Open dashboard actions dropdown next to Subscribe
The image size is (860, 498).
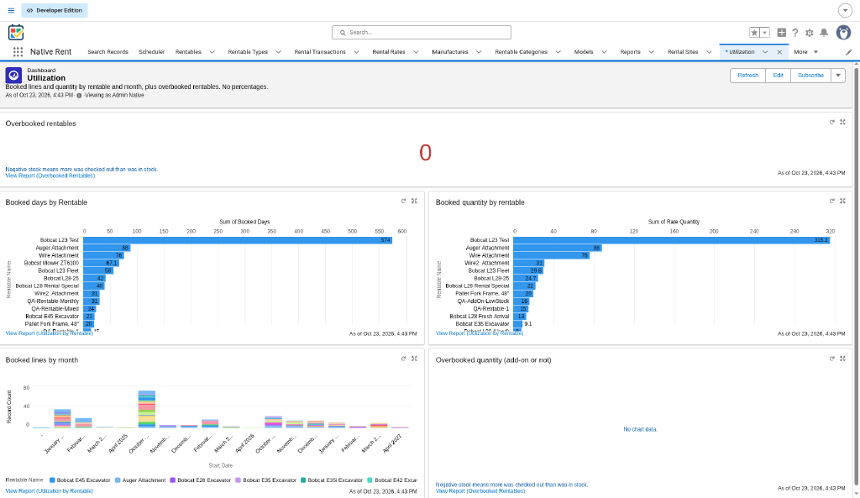(838, 76)
